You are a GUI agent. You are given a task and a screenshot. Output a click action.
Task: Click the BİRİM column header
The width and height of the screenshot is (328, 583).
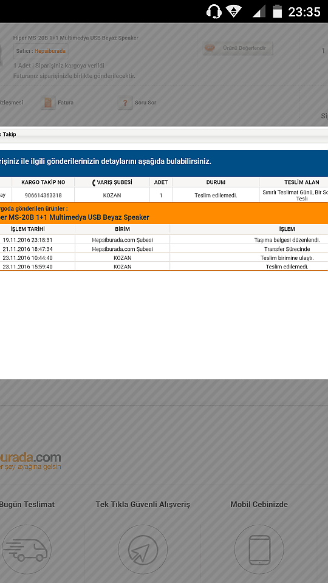[x=122, y=229]
